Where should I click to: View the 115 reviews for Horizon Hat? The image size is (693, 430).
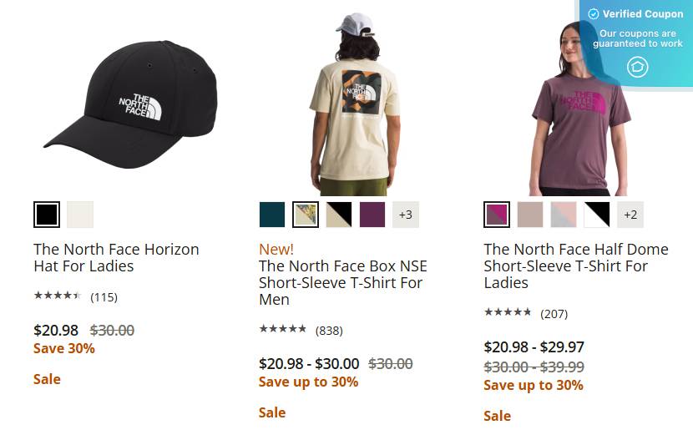(104, 297)
